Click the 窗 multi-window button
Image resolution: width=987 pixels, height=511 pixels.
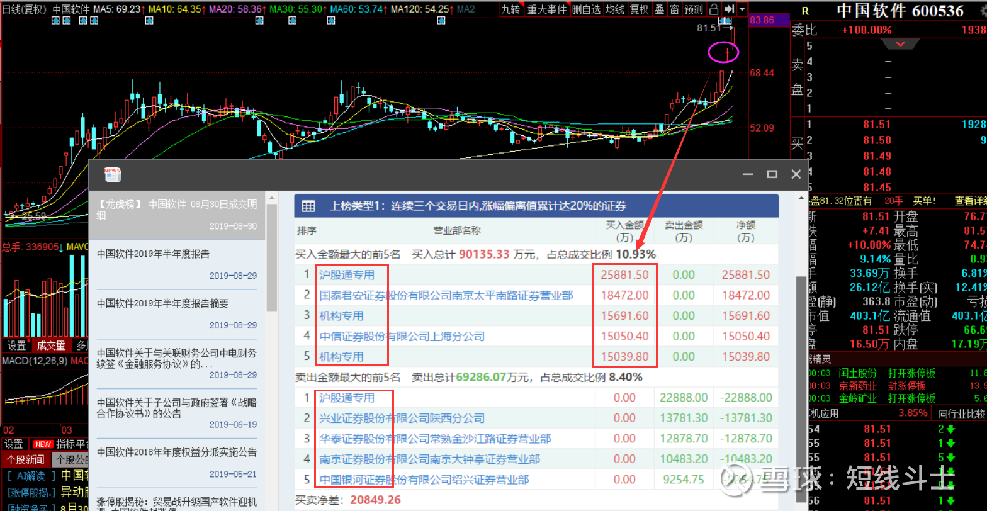pos(674,9)
